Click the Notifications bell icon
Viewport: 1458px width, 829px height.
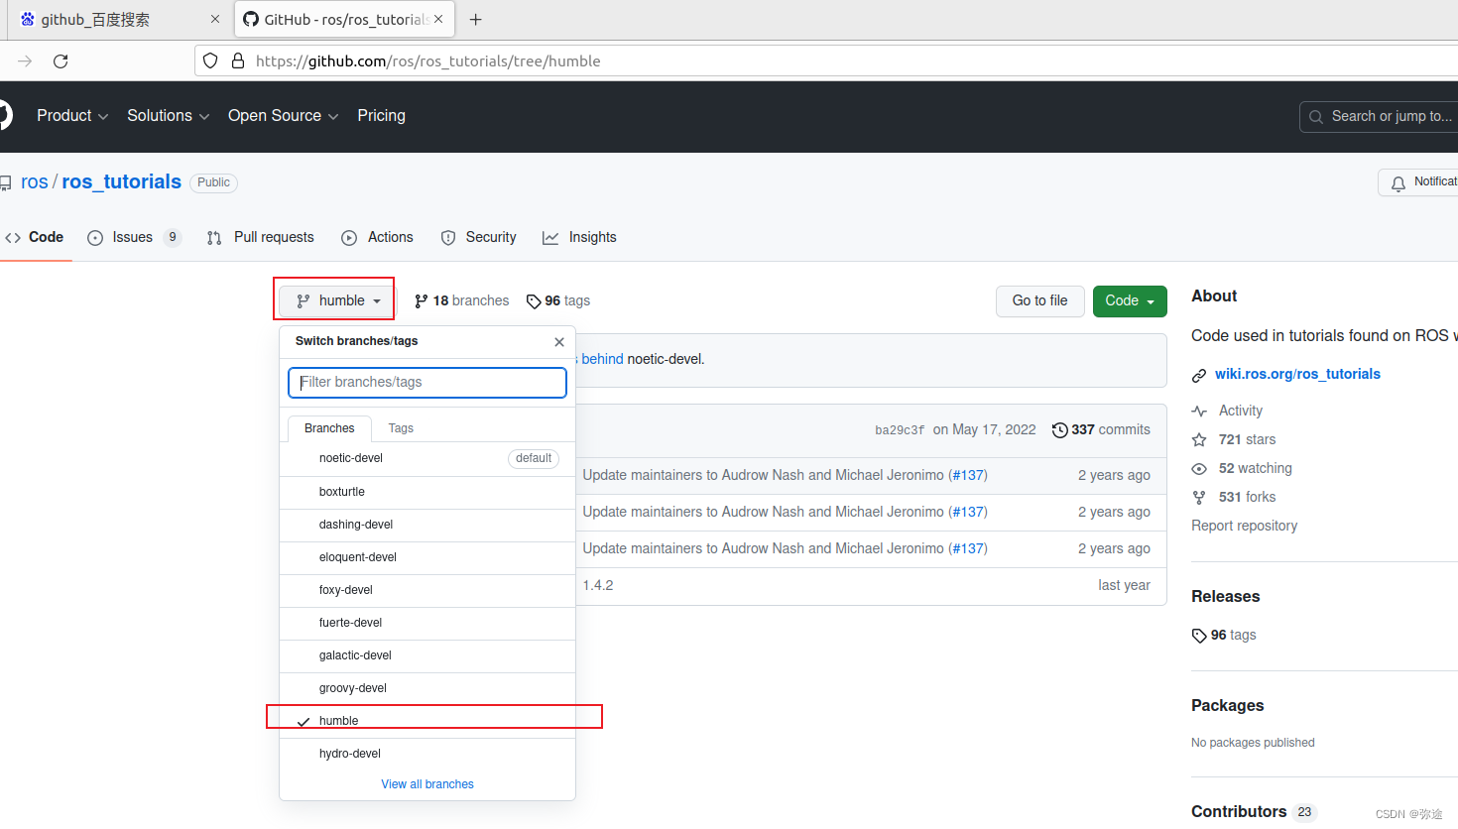click(x=1398, y=183)
